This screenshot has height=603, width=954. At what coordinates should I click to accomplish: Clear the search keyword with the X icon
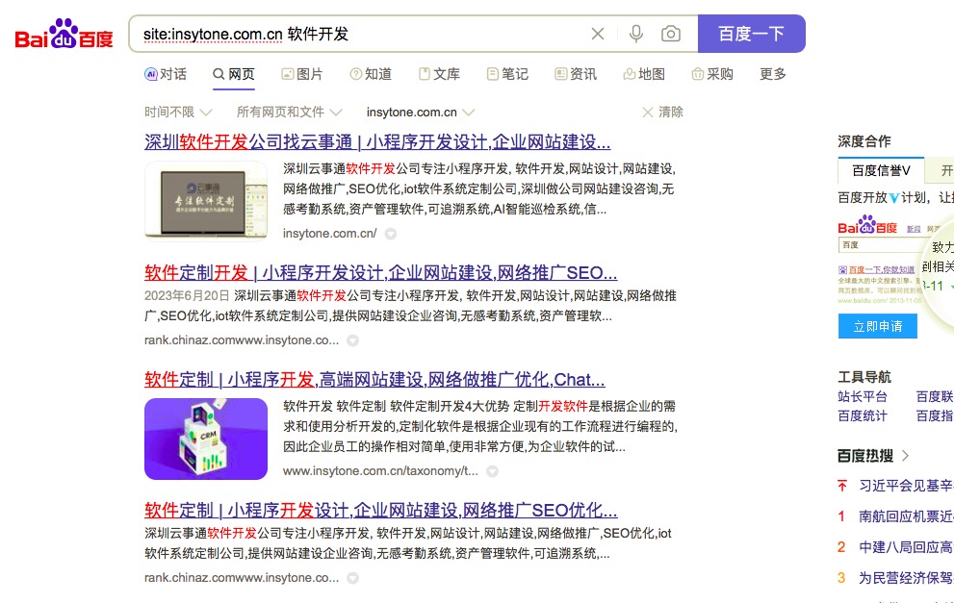pos(597,33)
